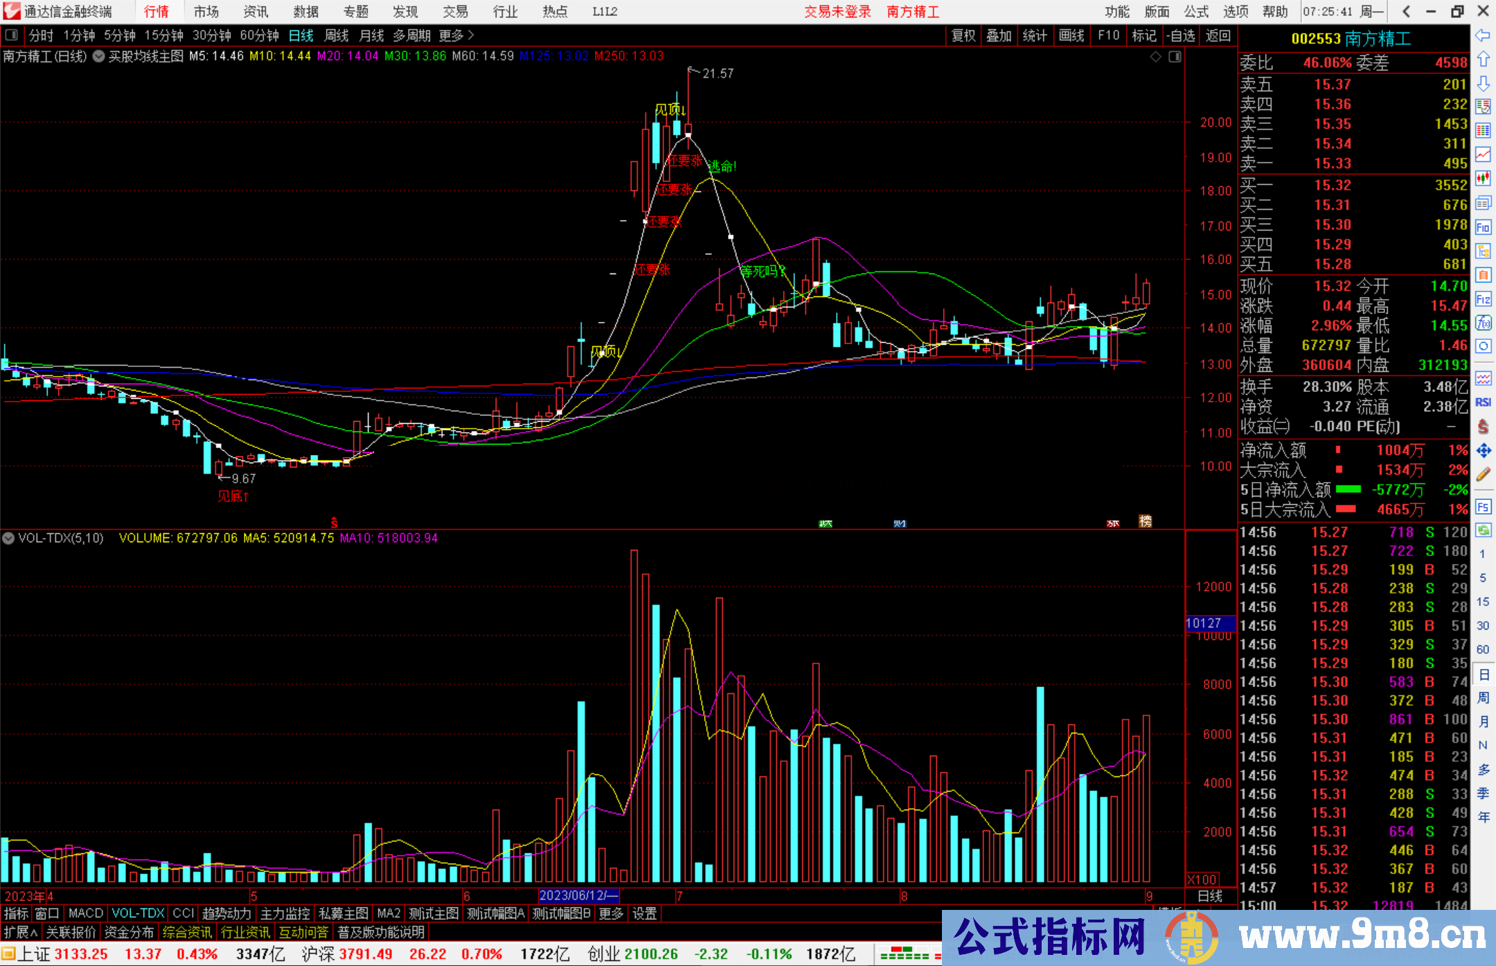Viewport: 1496px width, 966px height.
Task: Click the F10 sidebar icon
Action: point(1483,227)
